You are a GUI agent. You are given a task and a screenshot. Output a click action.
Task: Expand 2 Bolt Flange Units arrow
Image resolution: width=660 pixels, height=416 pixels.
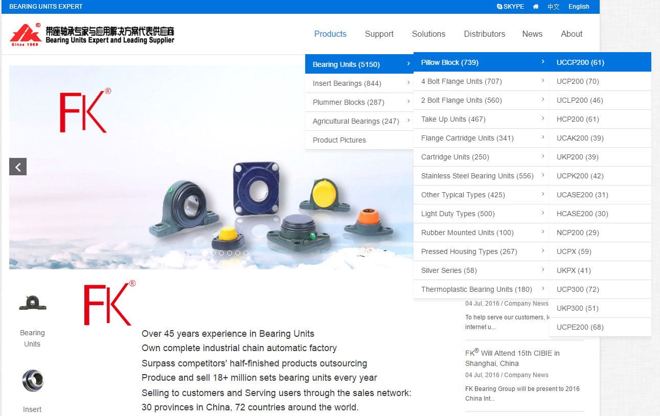[x=542, y=100]
